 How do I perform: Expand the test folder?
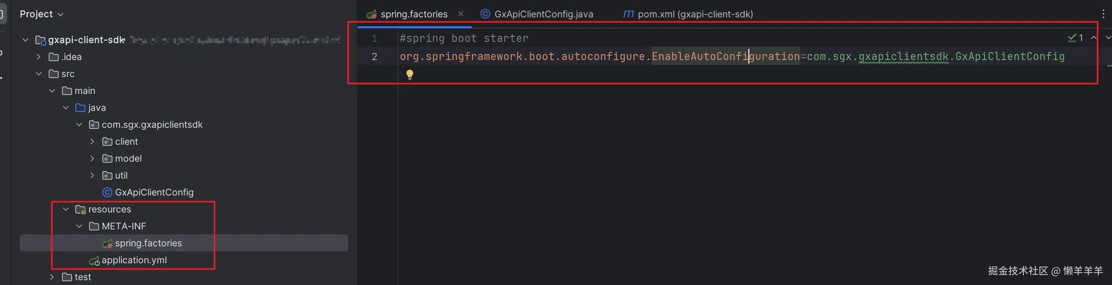click(x=52, y=277)
